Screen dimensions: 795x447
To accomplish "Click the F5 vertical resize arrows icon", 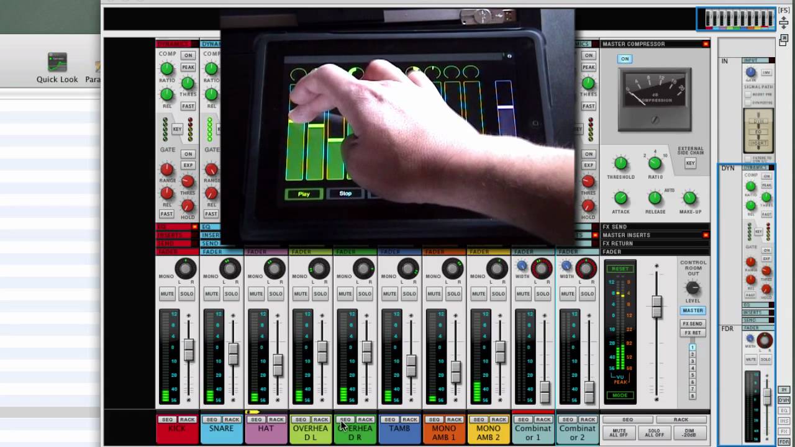I will 784,22.
